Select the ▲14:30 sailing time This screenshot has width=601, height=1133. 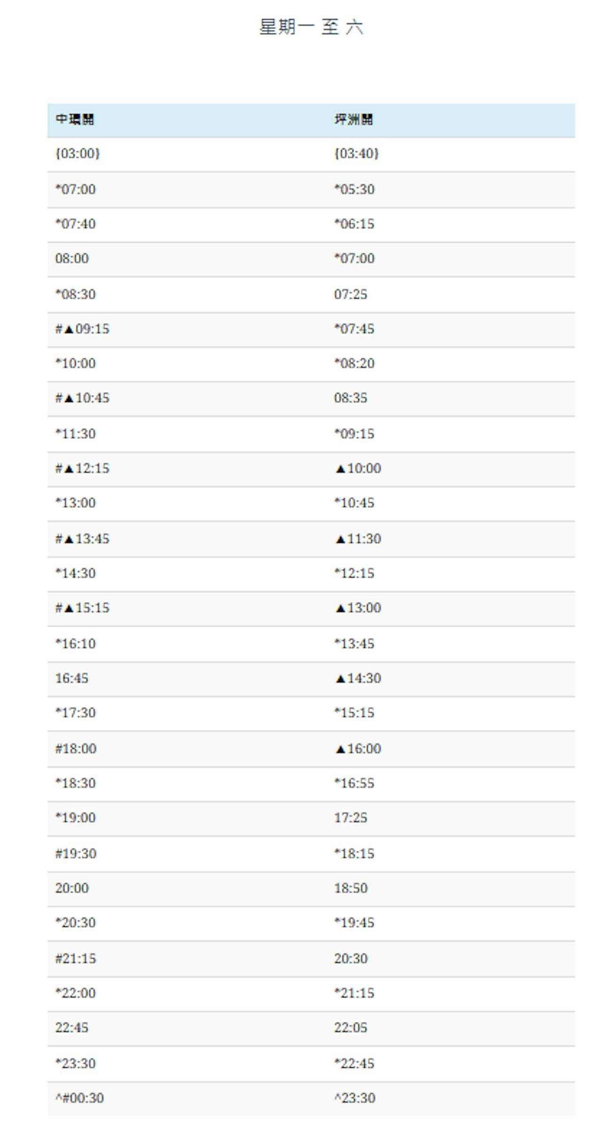pos(358,678)
